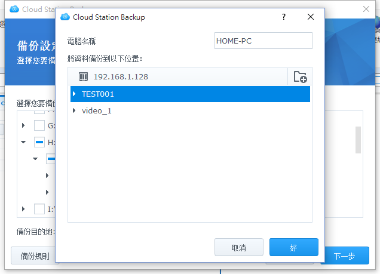
Task: Click into the HOME-PC computer name field
Action: pyautogui.click(x=263, y=41)
